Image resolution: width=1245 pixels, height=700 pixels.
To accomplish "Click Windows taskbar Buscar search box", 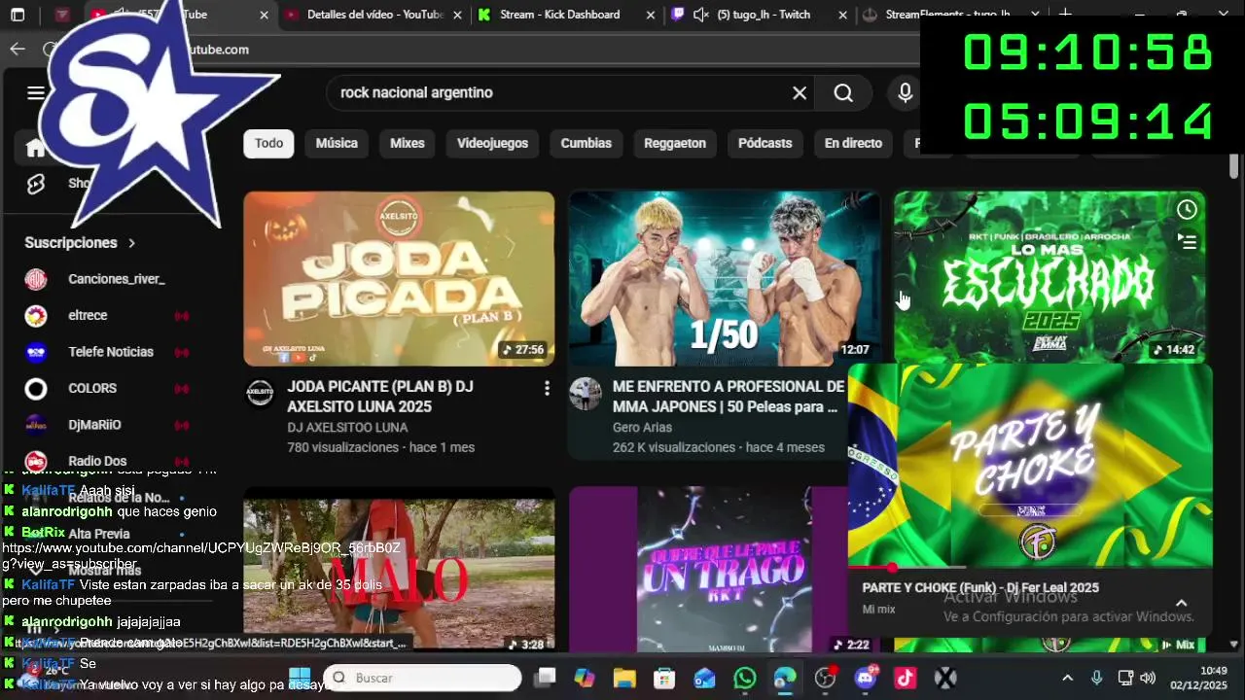I will click(423, 678).
